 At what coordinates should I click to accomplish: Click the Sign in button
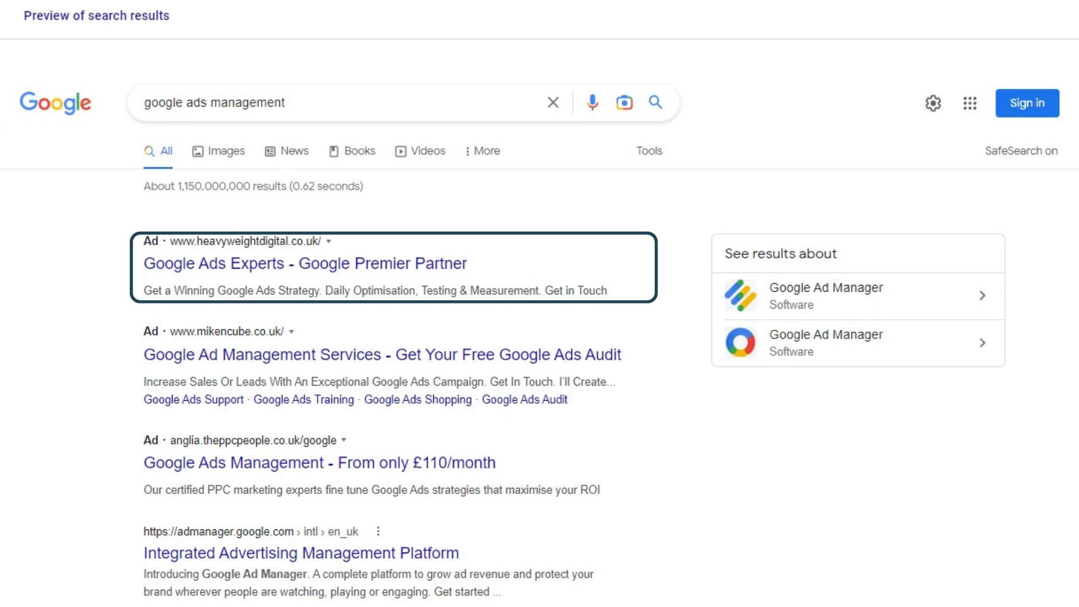1027,103
